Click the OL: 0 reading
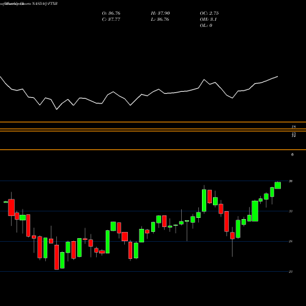Image resolution: width=306 pixels, height=306 pixels. pos(206,26)
